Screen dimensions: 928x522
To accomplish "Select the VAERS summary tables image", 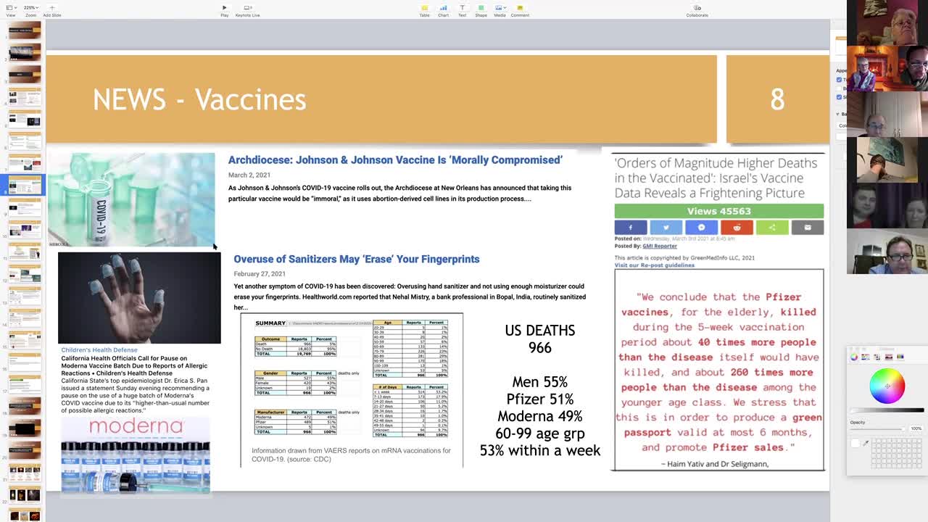I will [352, 390].
